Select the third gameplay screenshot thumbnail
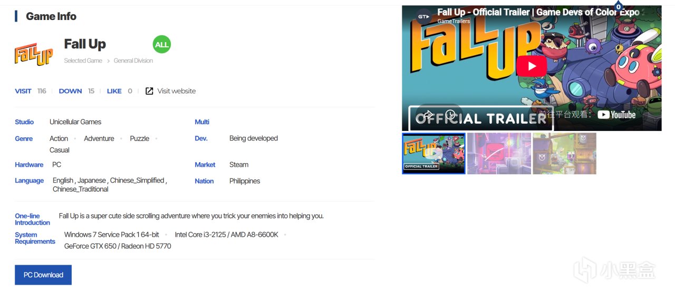The height and width of the screenshot is (291, 675). [564, 153]
